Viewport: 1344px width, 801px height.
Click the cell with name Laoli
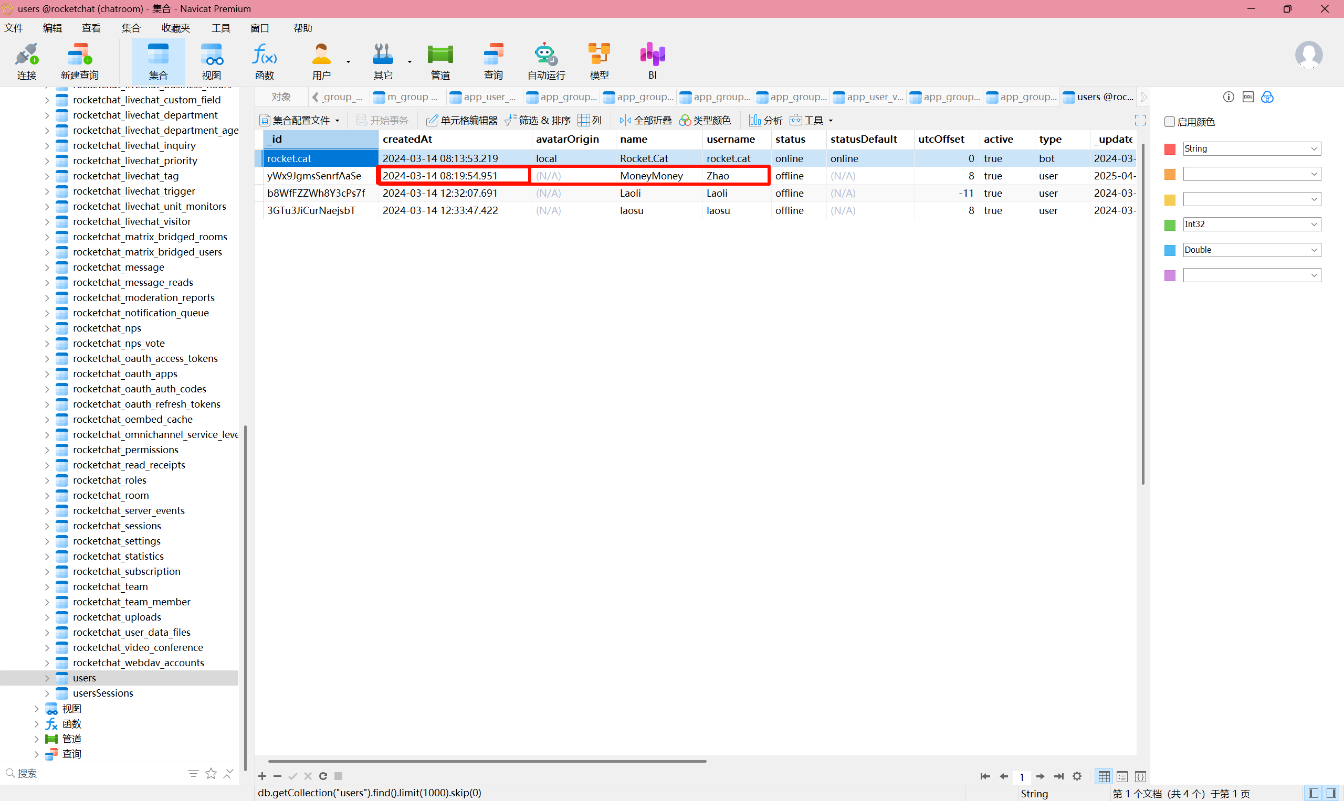(658, 193)
